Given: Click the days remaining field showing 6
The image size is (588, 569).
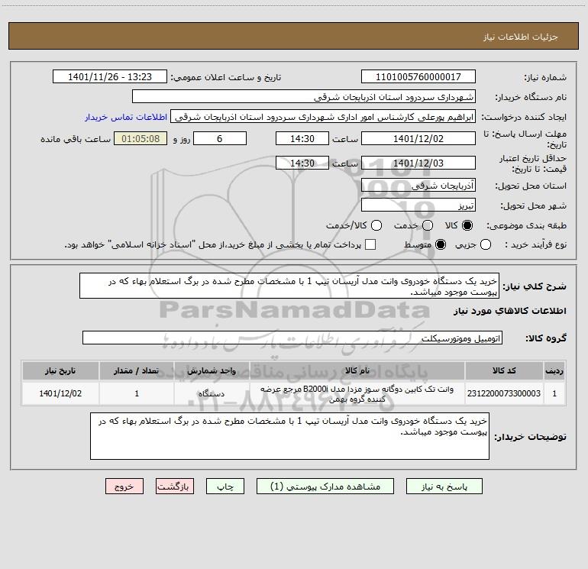Looking at the screenshot, I should (220, 138).
